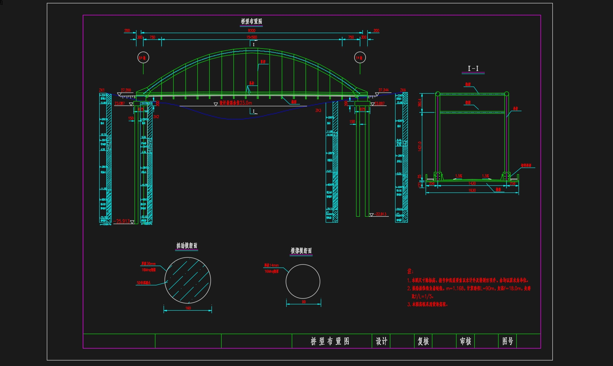The image size is (613, 366).
Task: Click the '27.200' elevation label
Action: (x=126, y=90)
